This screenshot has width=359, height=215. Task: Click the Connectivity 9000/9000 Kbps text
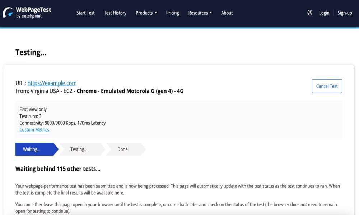point(62,123)
